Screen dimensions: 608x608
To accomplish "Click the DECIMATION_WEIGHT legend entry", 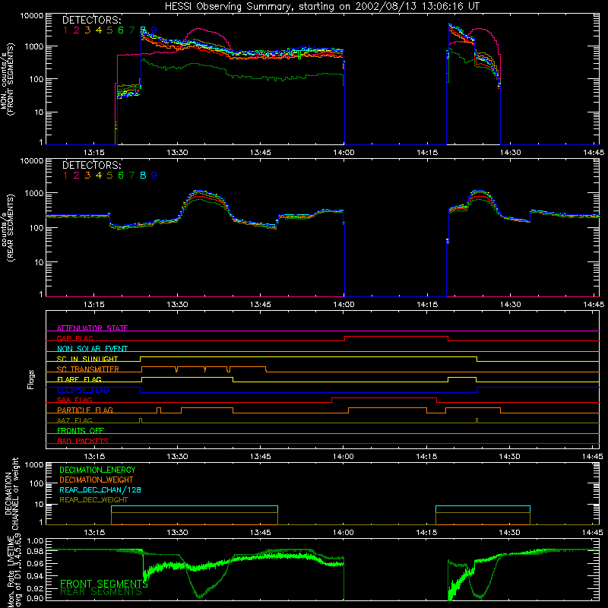I will coord(97,480).
